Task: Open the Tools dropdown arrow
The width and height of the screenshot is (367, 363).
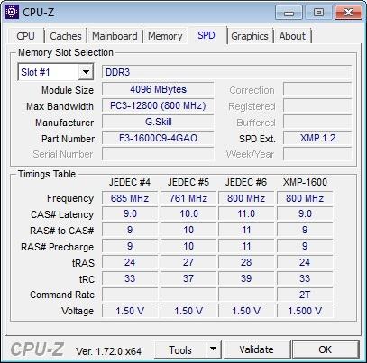Action: 213,349
